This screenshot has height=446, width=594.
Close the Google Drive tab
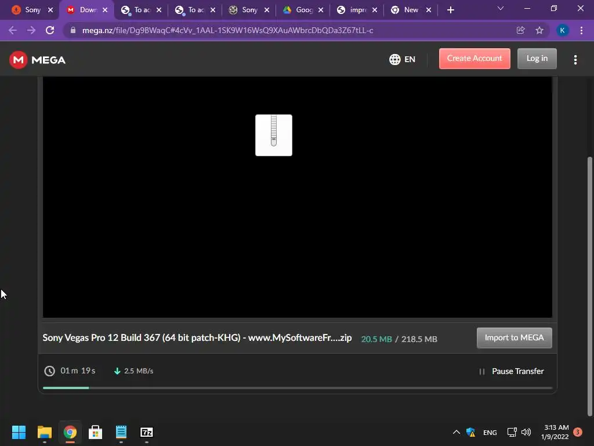321,10
